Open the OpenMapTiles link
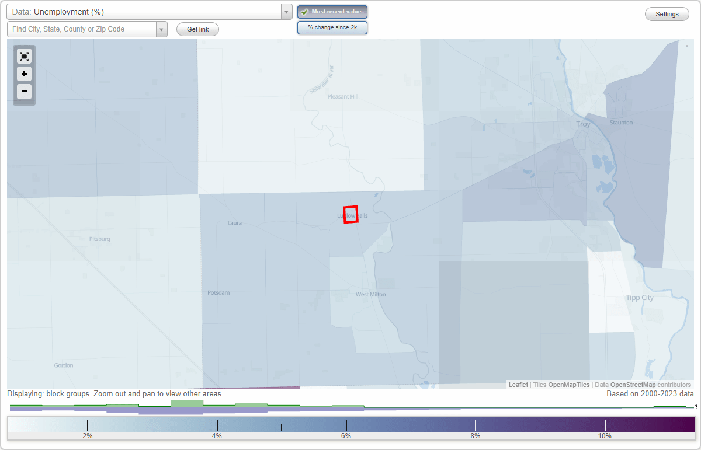 point(570,385)
